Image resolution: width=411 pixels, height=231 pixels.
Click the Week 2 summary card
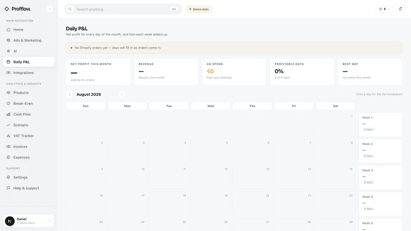(x=380, y=151)
